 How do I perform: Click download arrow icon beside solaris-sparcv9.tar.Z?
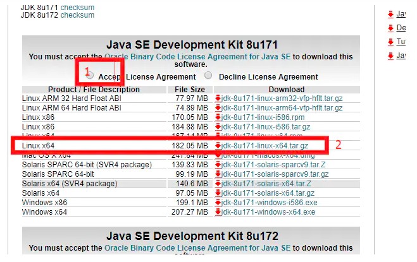point(218,165)
